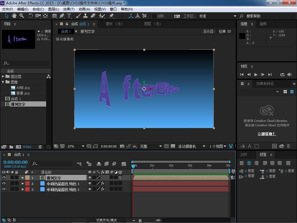Click the 立即获取! link

tap(267, 134)
